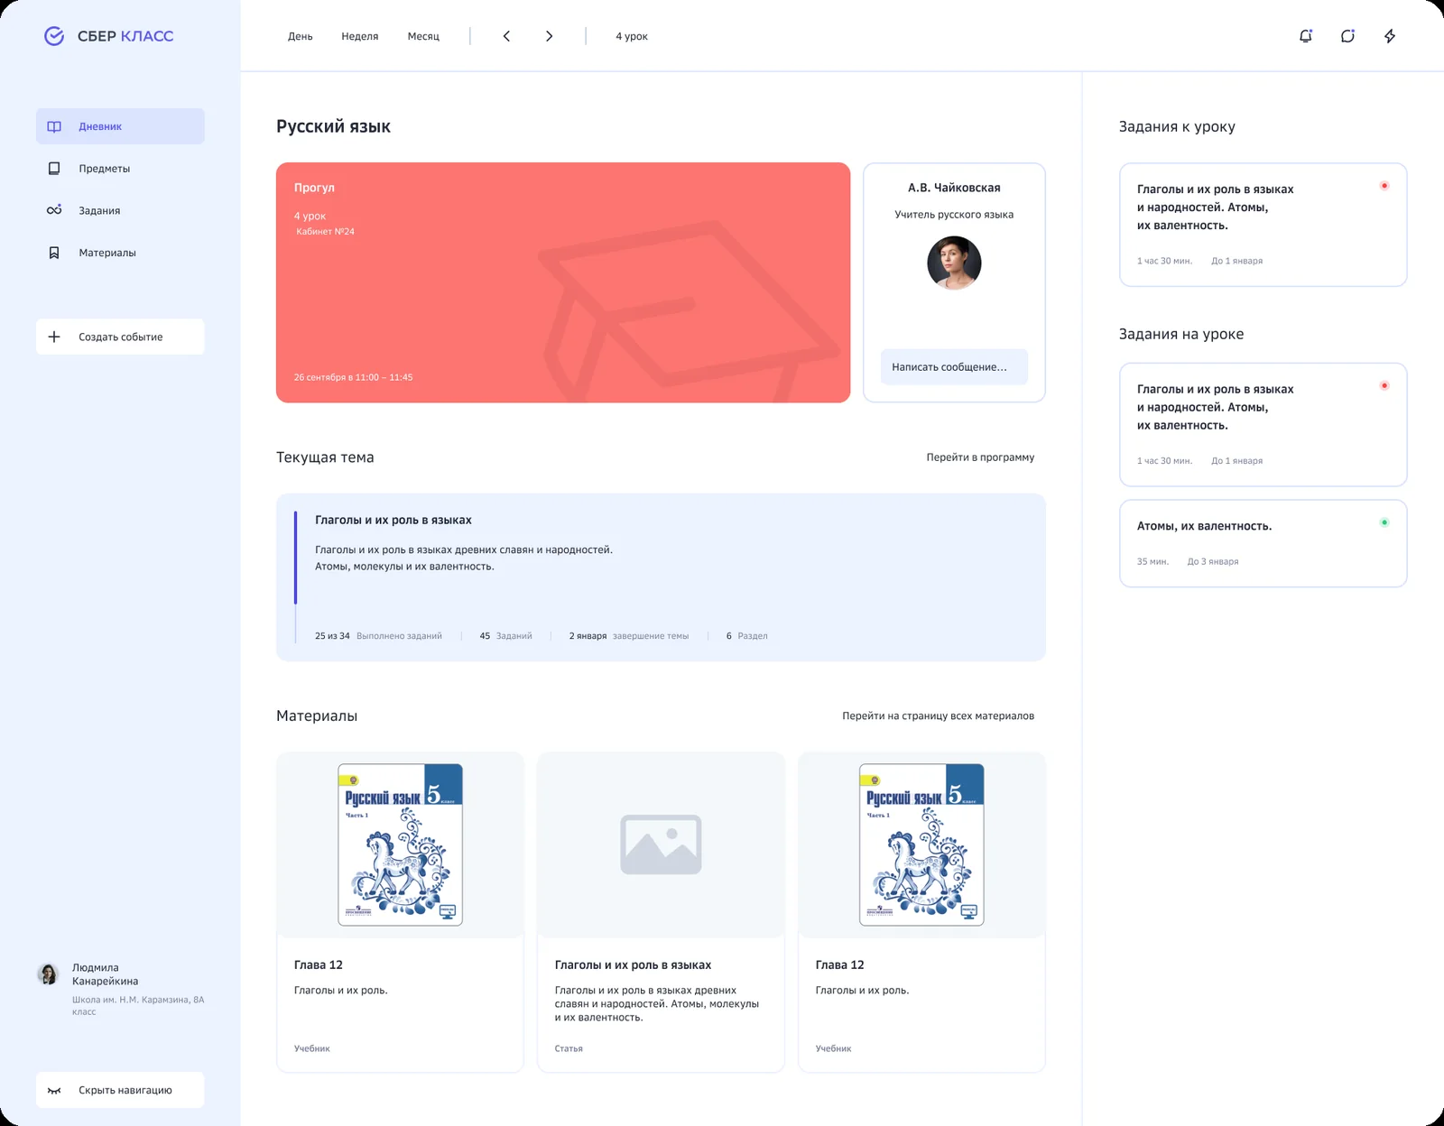Click the 2 января завершение темы stat

pyautogui.click(x=628, y=636)
